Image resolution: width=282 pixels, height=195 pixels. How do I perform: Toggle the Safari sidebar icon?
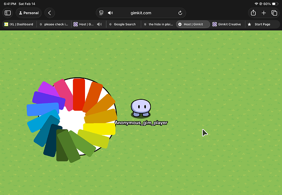click(x=7, y=13)
